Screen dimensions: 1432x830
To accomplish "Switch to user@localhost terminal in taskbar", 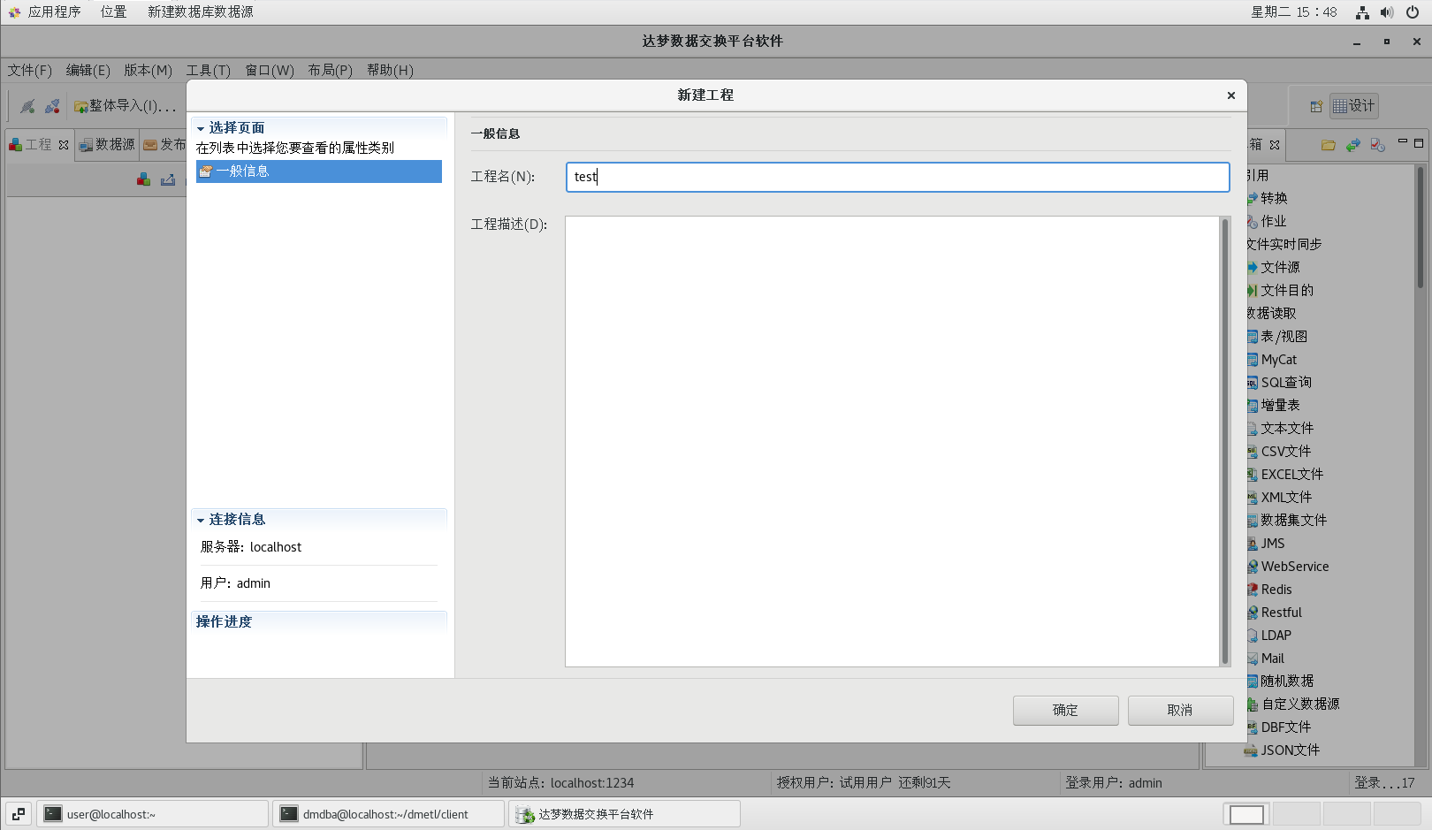I will pos(153,814).
